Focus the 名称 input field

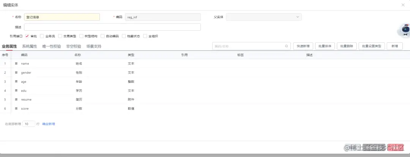point(62,17)
